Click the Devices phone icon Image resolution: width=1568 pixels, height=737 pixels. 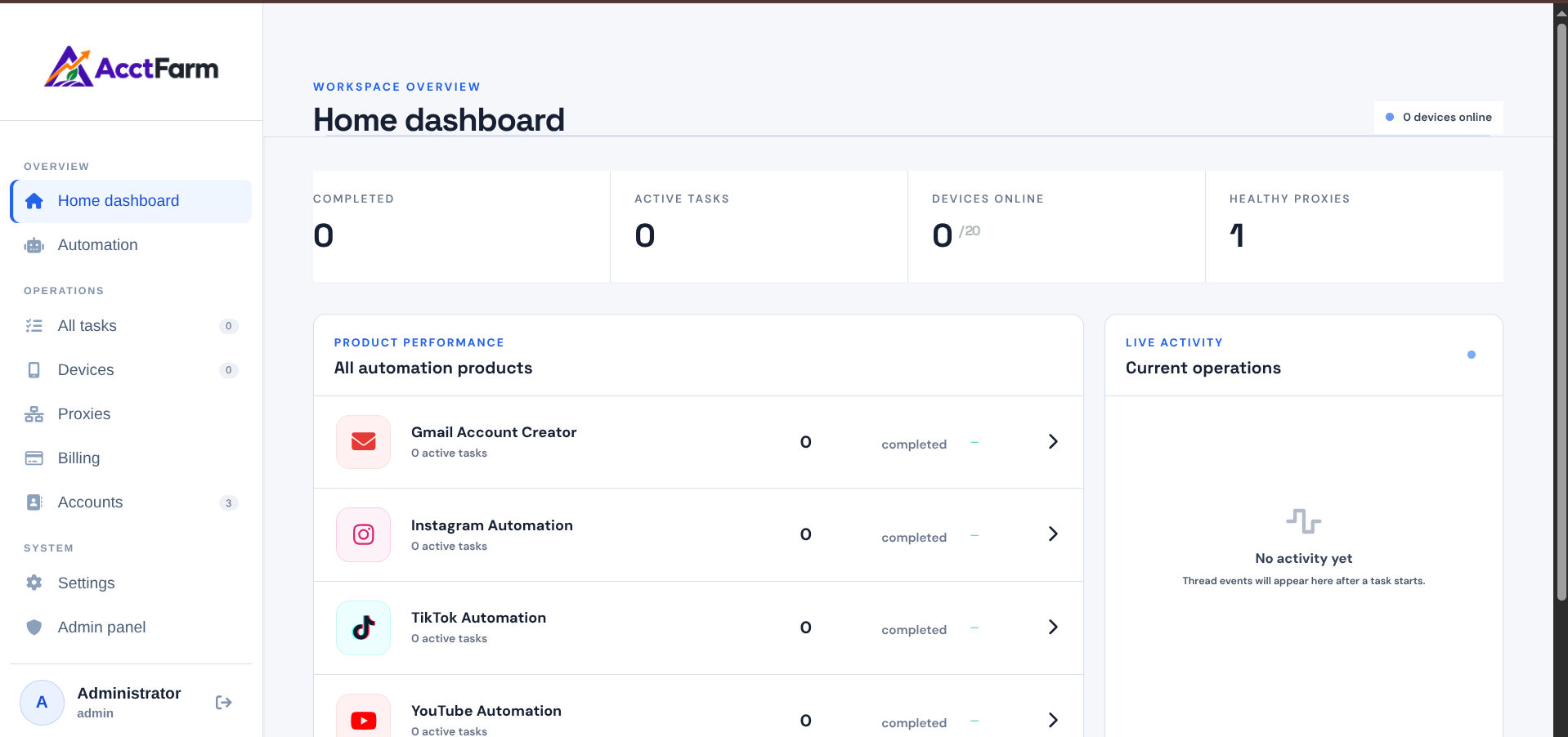point(34,370)
